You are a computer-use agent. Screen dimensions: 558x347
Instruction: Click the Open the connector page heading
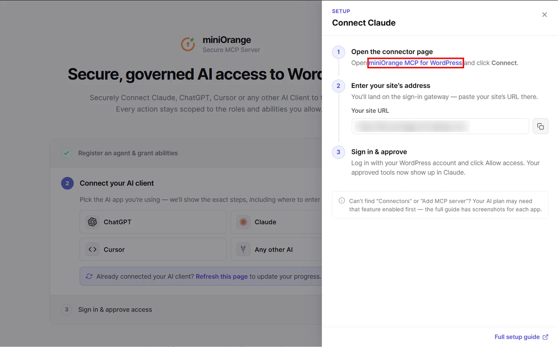(x=392, y=52)
